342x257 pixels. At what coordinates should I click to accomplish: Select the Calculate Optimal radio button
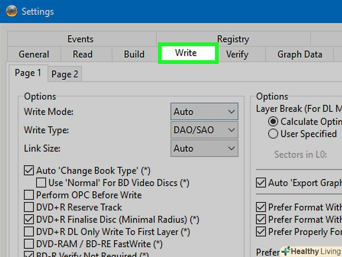[x=273, y=121]
